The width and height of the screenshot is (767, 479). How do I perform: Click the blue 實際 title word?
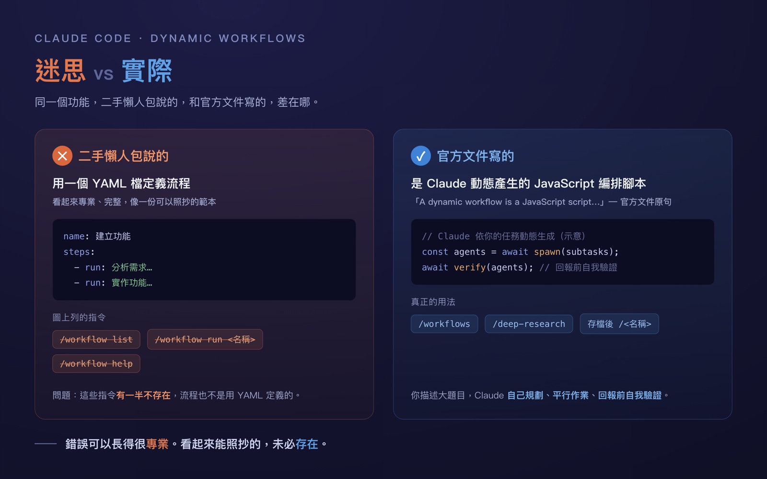147,71
